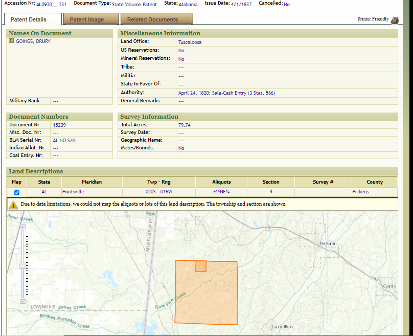This screenshot has height=336, width=413.
Task: Toggle the Map checkbox for Huntsville row
Action: pos(17,192)
